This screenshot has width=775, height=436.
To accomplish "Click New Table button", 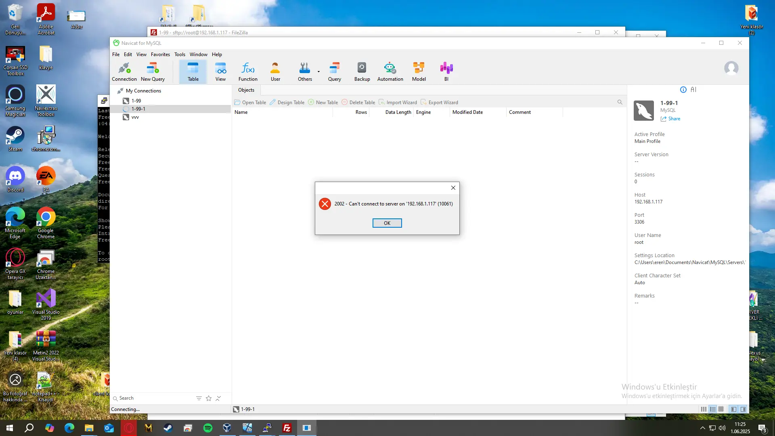I will click(323, 103).
